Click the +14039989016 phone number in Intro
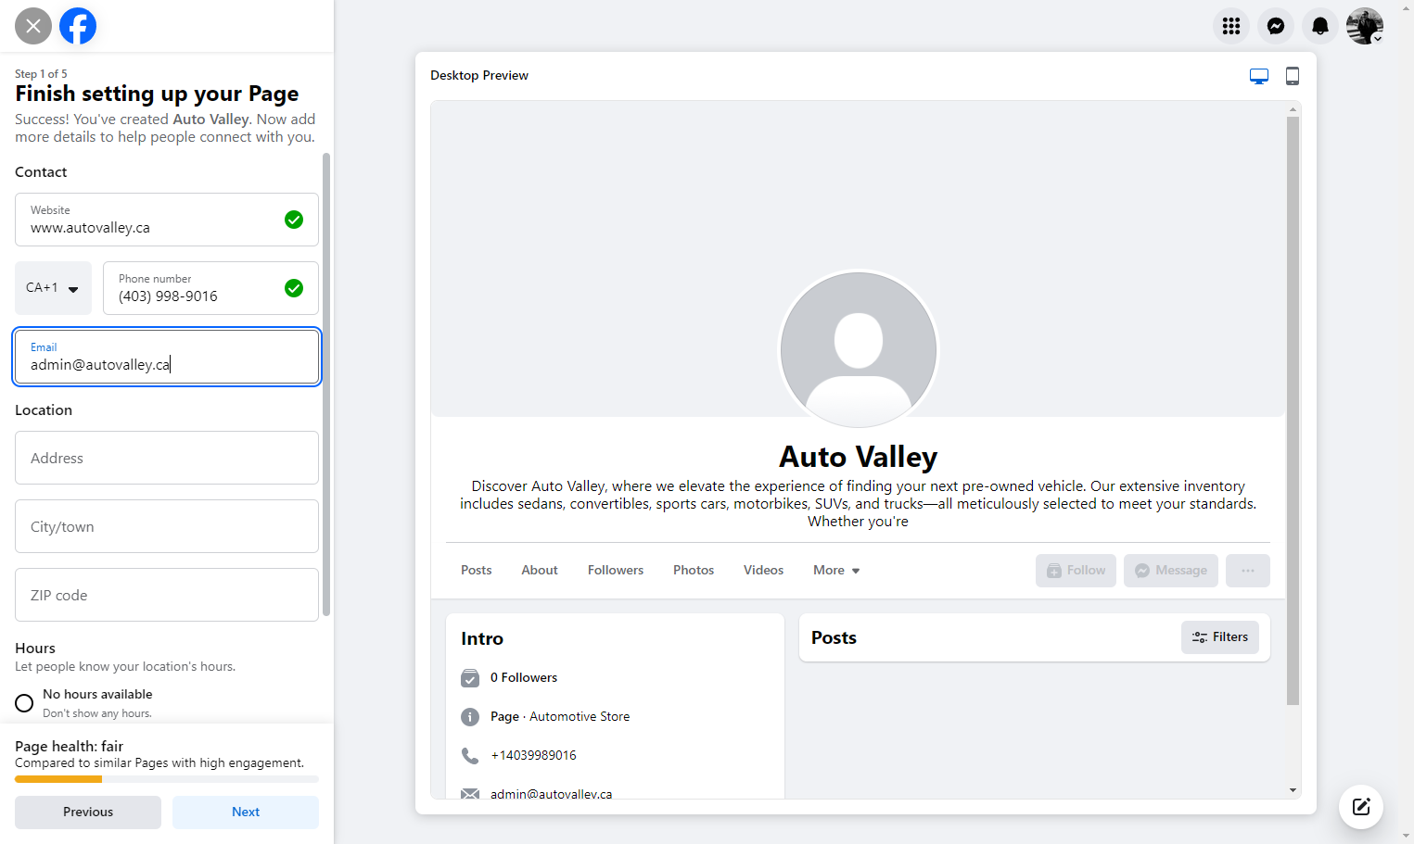The image size is (1414, 844). pyautogui.click(x=533, y=755)
